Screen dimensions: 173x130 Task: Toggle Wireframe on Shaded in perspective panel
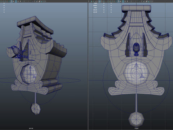click(x=16, y=1)
